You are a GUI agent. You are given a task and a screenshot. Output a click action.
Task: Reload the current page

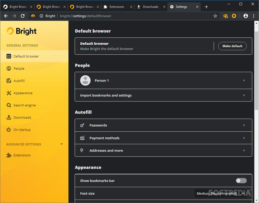pos(23,16)
